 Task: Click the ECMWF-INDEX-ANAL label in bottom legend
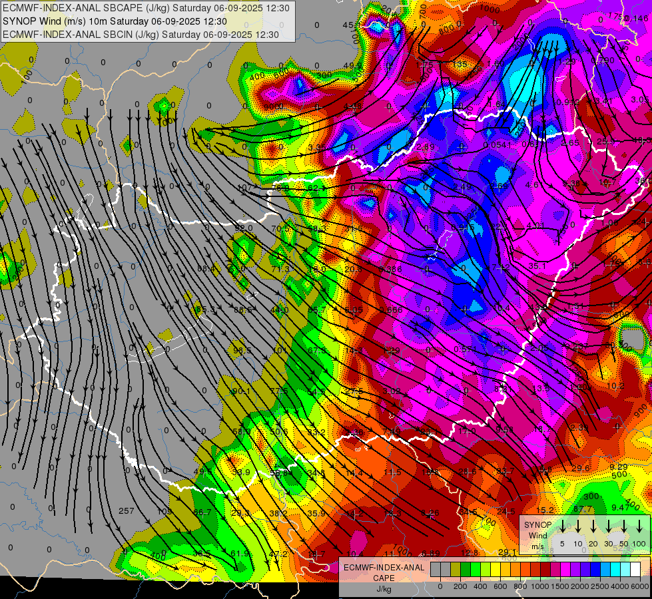[384, 568]
